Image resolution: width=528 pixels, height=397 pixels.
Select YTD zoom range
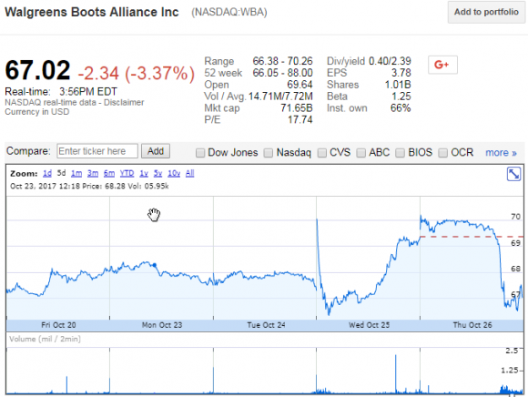(127, 173)
